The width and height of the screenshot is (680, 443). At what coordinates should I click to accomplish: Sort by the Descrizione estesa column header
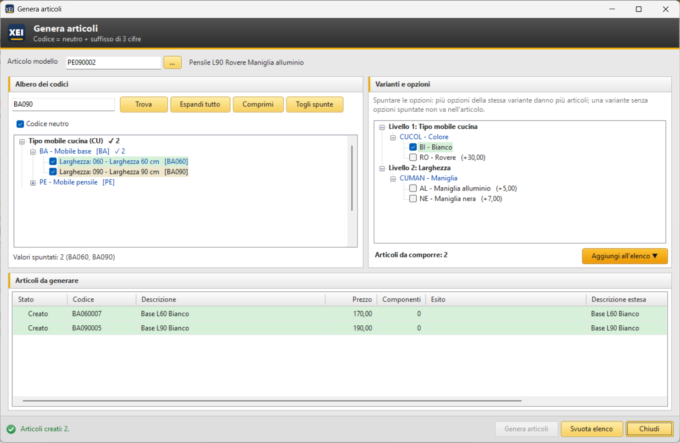[x=626, y=299]
